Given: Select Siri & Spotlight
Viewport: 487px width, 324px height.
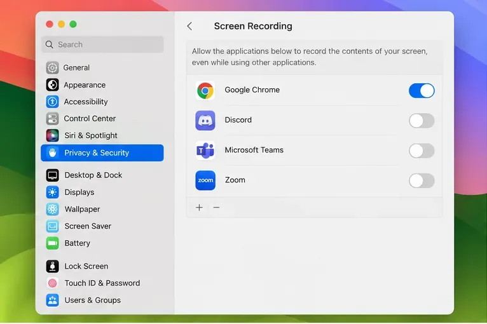Looking at the screenshot, I should tap(102, 135).
